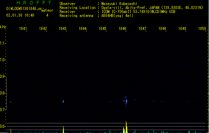Viewport: 209px width, 133px height.
Task: Click the meteor count label
Action: point(47,10)
